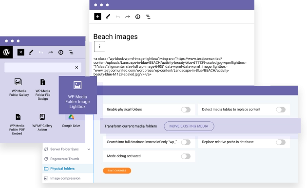Open the list view icon in block inserter window

[71, 52]
